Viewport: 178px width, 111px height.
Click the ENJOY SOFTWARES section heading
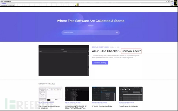click(x=46, y=84)
